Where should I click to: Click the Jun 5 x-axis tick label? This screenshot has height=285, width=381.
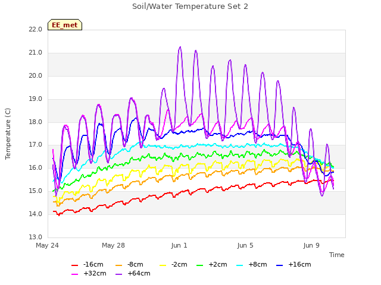[245, 245]
